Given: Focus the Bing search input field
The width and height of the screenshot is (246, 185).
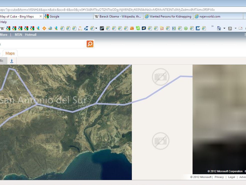Looking at the screenshot, I should coord(43,44).
